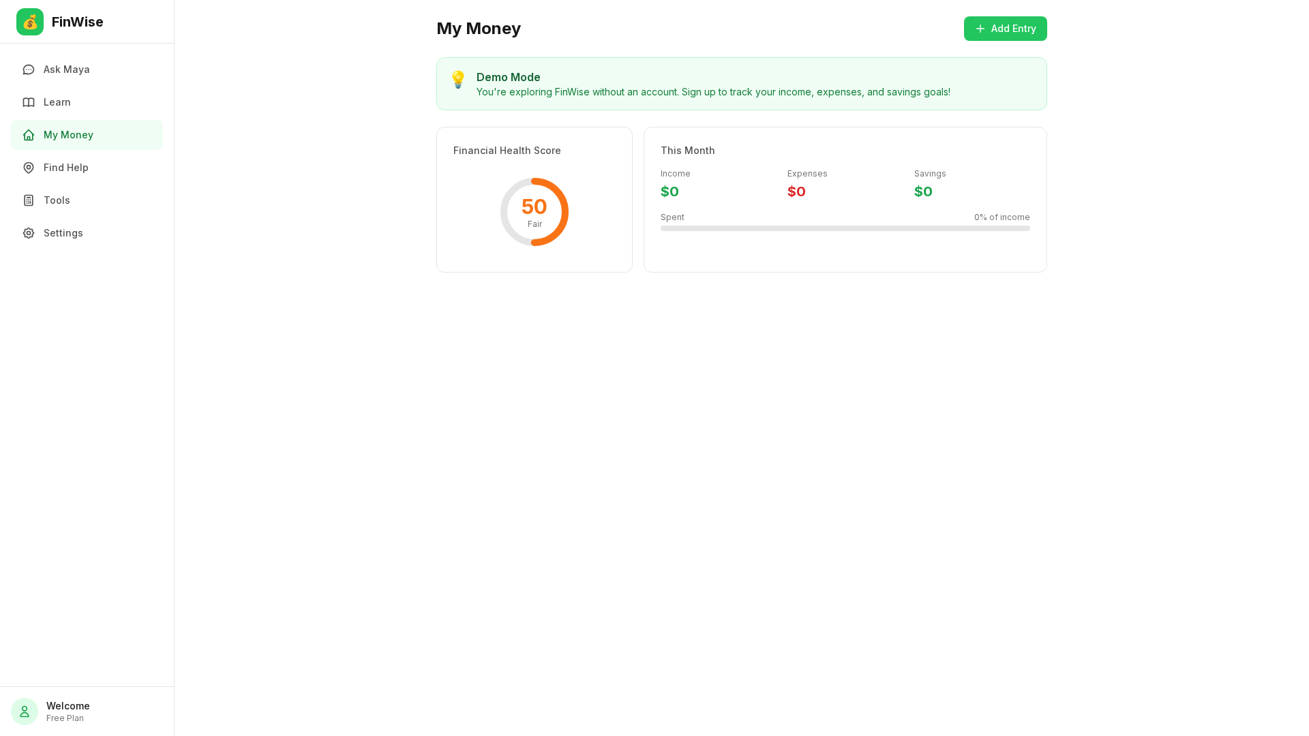Click the Financial Health Score ring
The width and height of the screenshot is (1309, 736).
[x=535, y=212]
